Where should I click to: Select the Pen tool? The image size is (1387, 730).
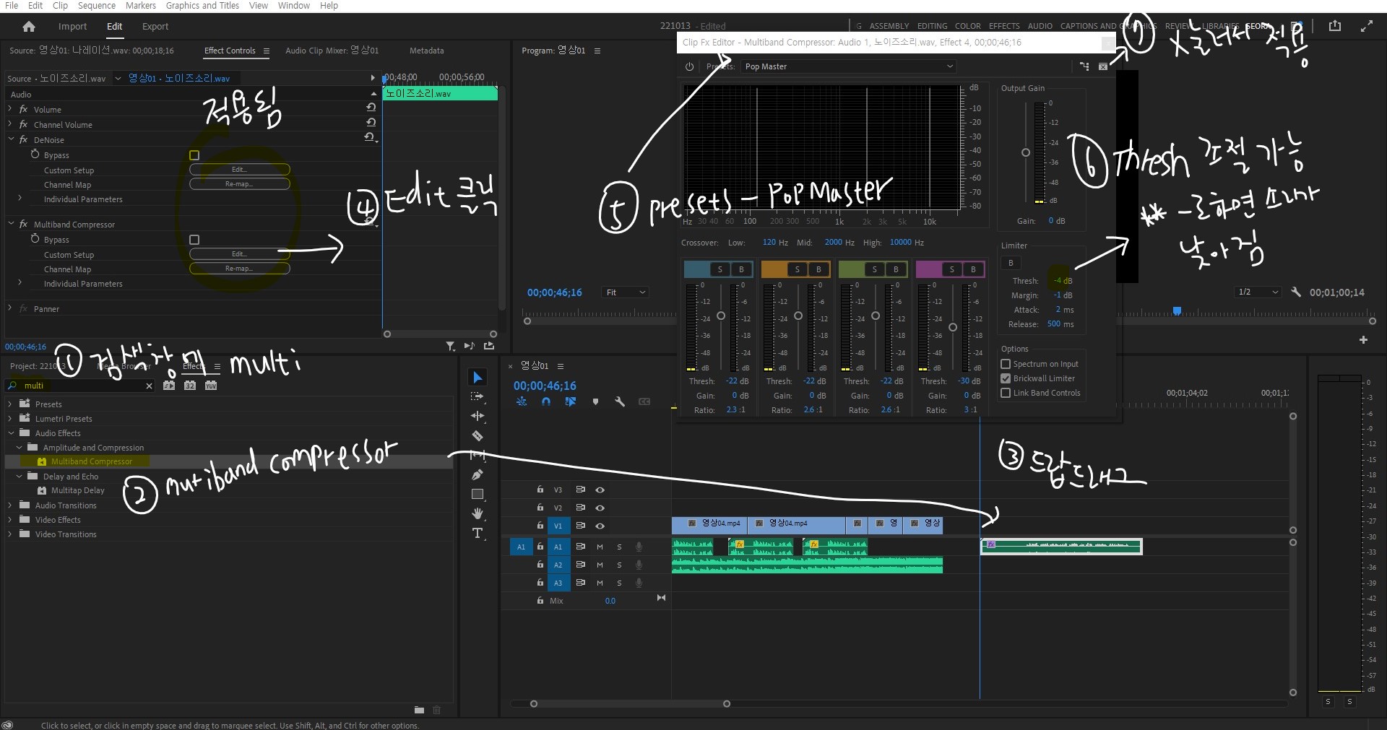[478, 475]
